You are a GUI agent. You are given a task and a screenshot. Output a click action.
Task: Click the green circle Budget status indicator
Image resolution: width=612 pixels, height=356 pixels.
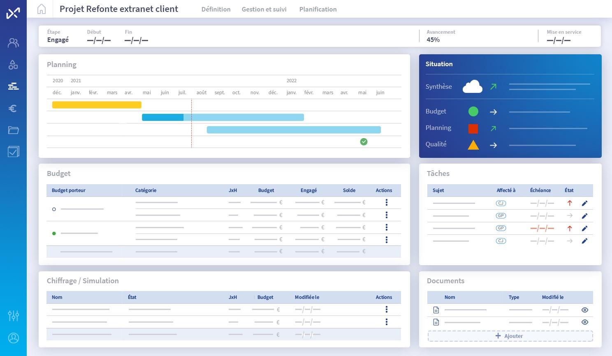pyautogui.click(x=473, y=111)
